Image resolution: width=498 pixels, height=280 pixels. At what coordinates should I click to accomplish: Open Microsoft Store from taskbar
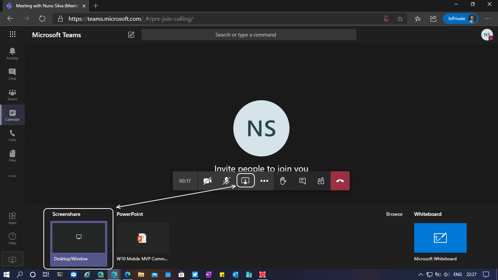point(182,275)
